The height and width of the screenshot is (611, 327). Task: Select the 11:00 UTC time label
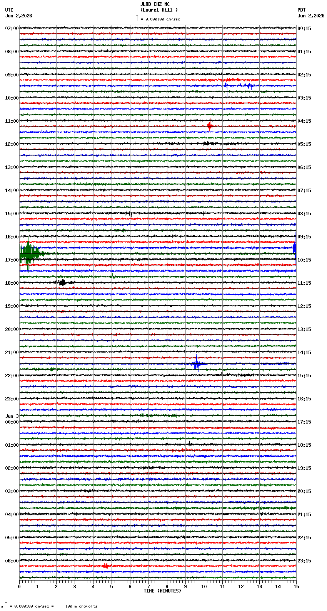[x=12, y=121]
